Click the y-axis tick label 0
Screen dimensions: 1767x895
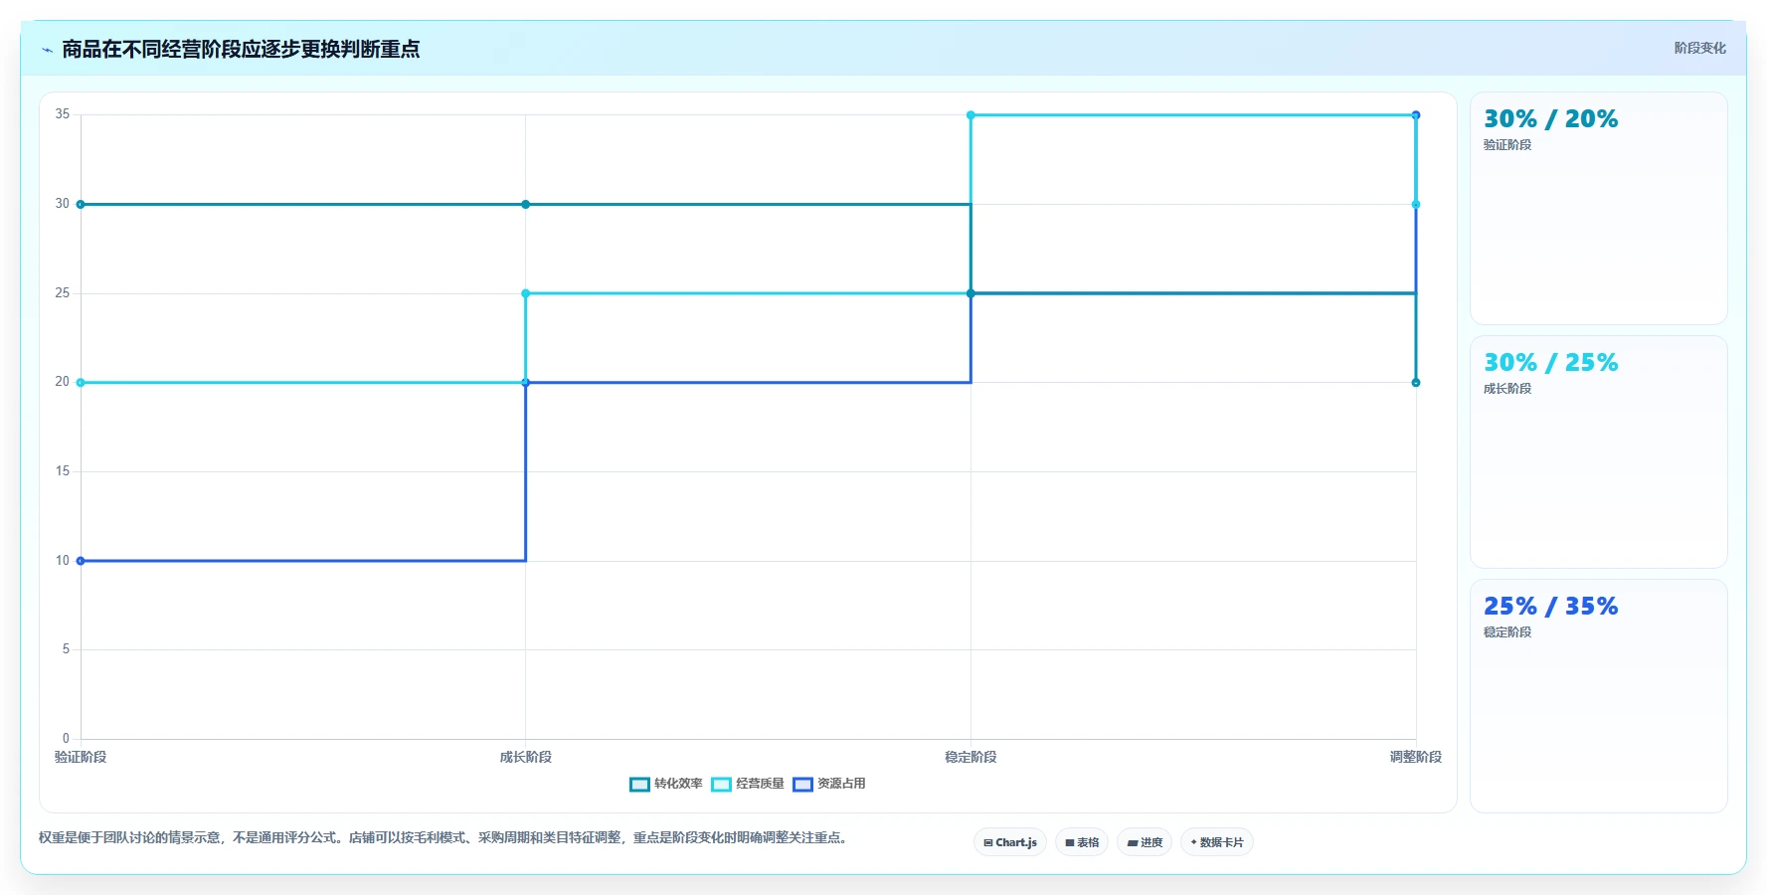click(66, 739)
